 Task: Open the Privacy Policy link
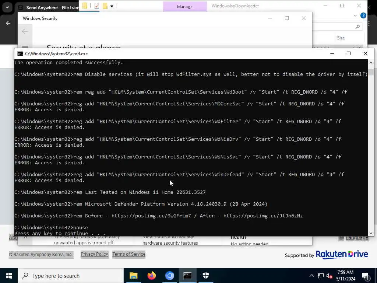click(94, 254)
